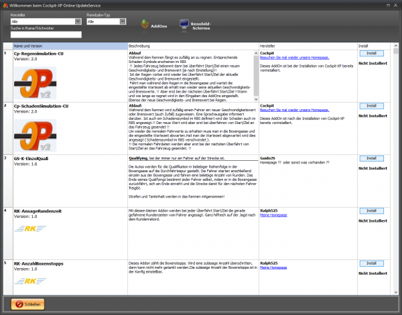Screen dimensions: 402x315
Task: Open the AddOns section icon
Action: [x=145, y=25]
